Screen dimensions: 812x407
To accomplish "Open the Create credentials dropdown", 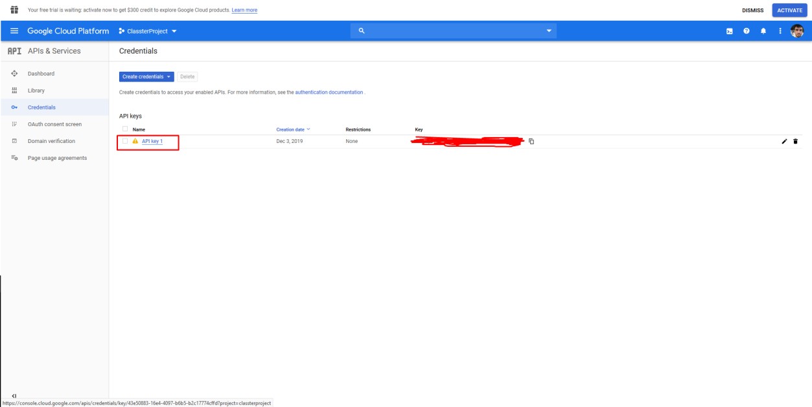I will [x=147, y=77].
